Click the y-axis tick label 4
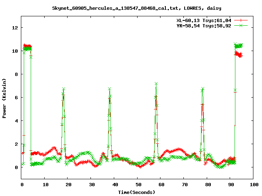Viewport: 262px width, 196px height. pyautogui.click(x=16, y=121)
